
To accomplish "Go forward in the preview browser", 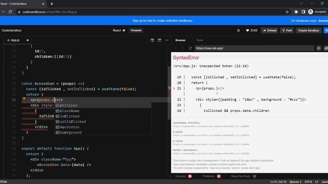I will pyautogui.click(x=182, y=48).
